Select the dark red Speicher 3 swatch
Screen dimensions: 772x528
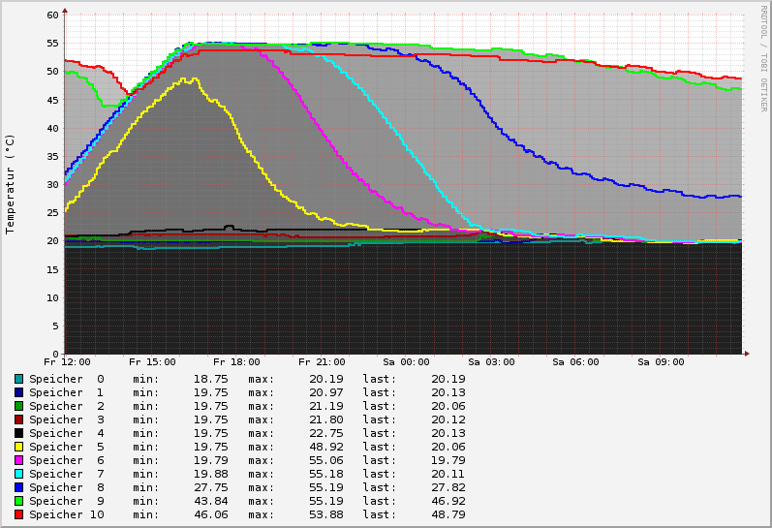(x=18, y=419)
